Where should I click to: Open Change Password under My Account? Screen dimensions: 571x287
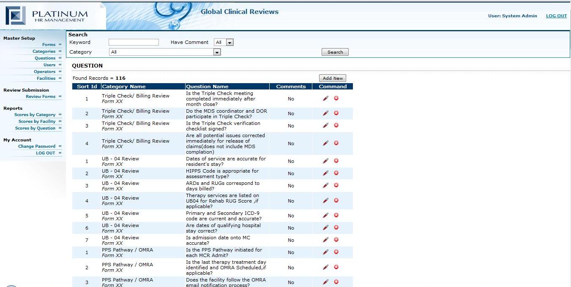point(37,146)
